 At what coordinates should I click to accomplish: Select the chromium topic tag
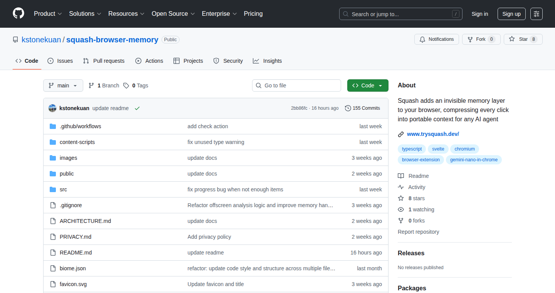point(464,149)
